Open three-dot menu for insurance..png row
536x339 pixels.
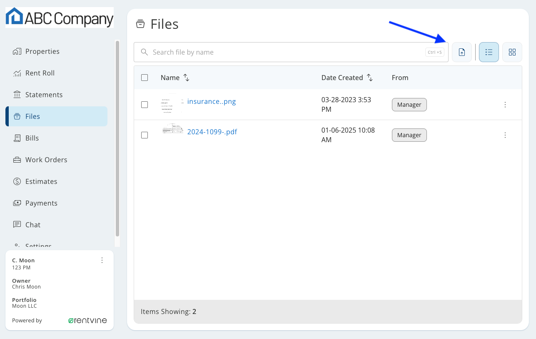point(505,105)
